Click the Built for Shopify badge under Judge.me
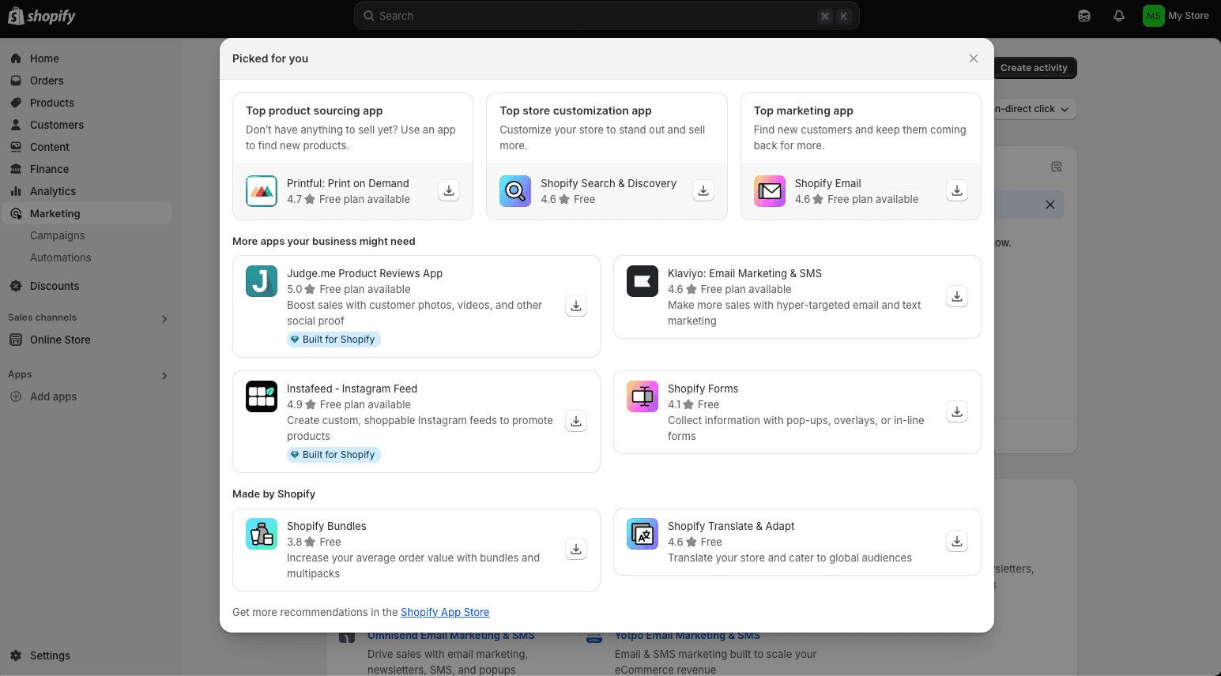 coord(334,340)
